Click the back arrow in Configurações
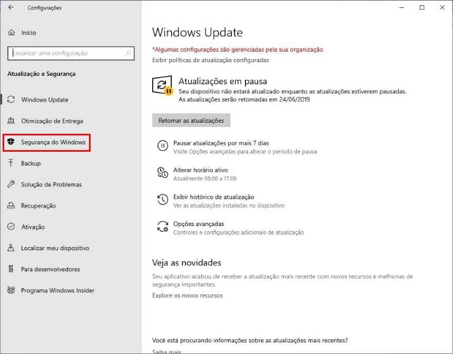This screenshot has height=354, width=453. (x=11, y=7)
